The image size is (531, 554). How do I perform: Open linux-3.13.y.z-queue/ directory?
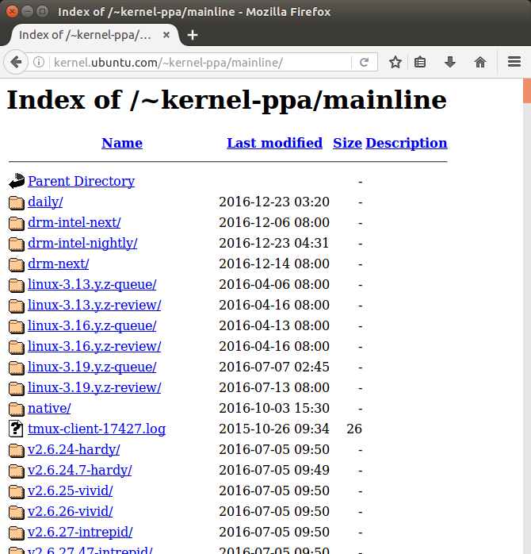pos(92,285)
